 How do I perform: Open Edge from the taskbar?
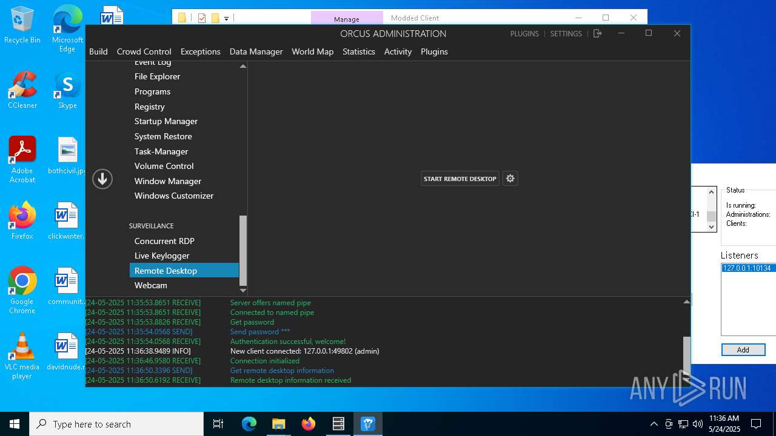coord(249,424)
